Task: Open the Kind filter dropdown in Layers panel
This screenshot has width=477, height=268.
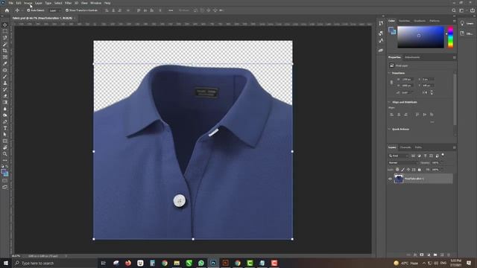Action: 399,156
